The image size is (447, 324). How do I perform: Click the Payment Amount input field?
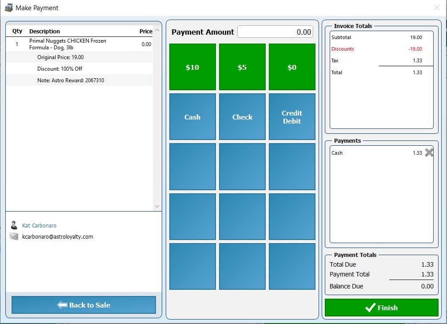[275, 32]
